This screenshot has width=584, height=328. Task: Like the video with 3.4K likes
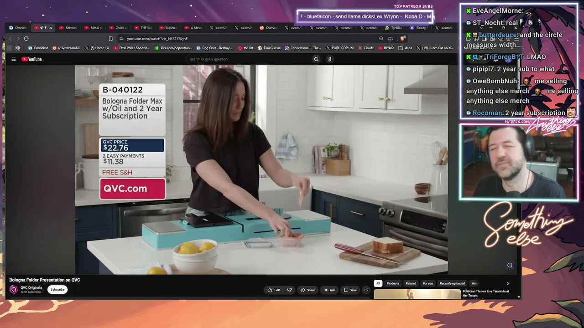pyautogui.click(x=274, y=290)
